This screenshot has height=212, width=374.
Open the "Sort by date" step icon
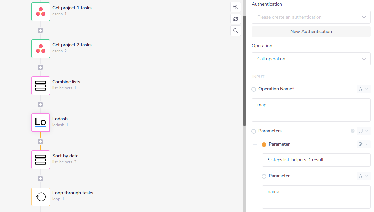click(40, 159)
